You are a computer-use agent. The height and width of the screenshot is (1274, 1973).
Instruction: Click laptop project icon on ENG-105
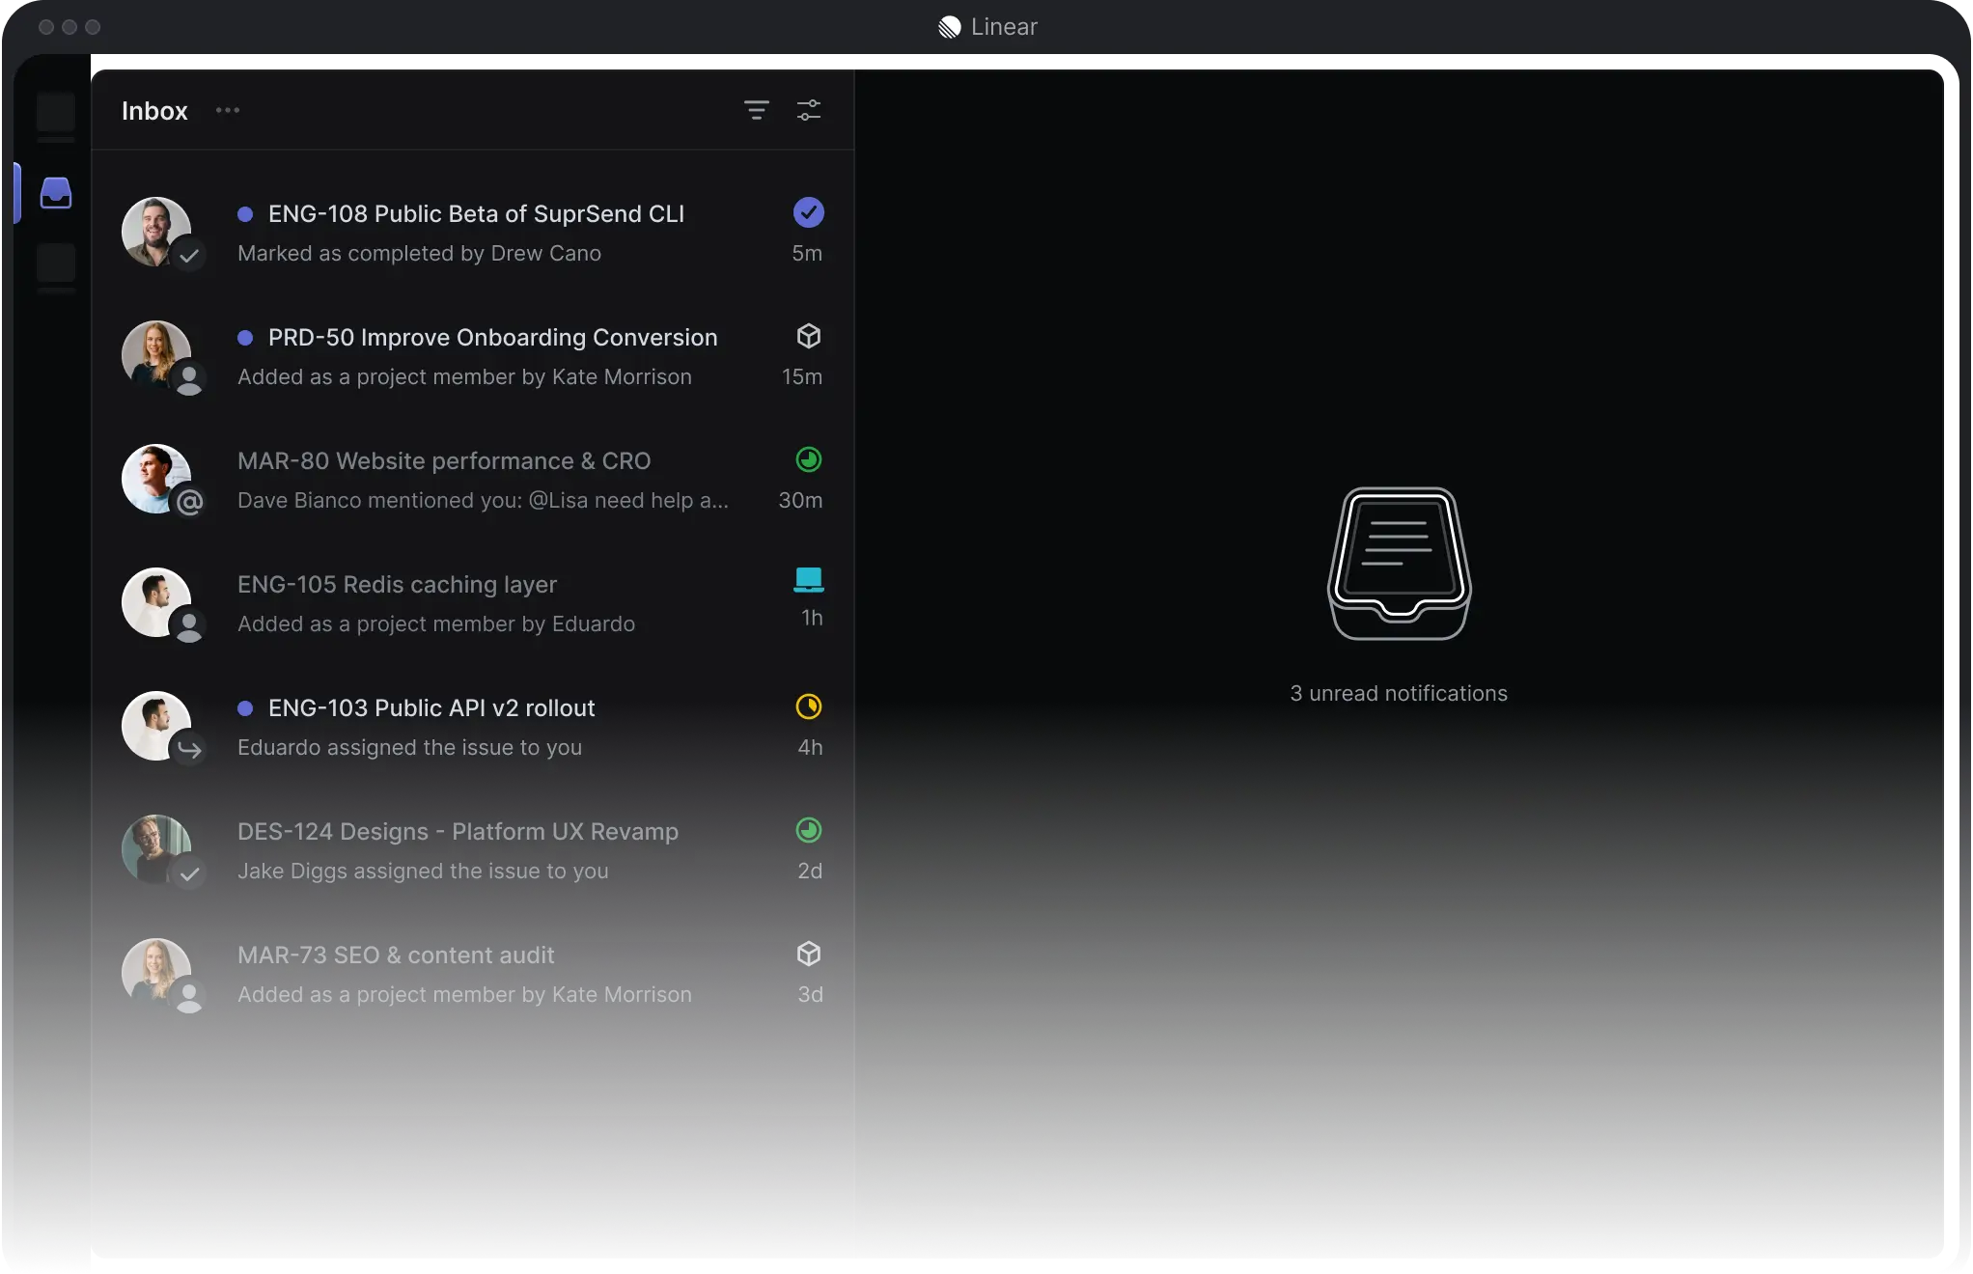[x=809, y=579]
